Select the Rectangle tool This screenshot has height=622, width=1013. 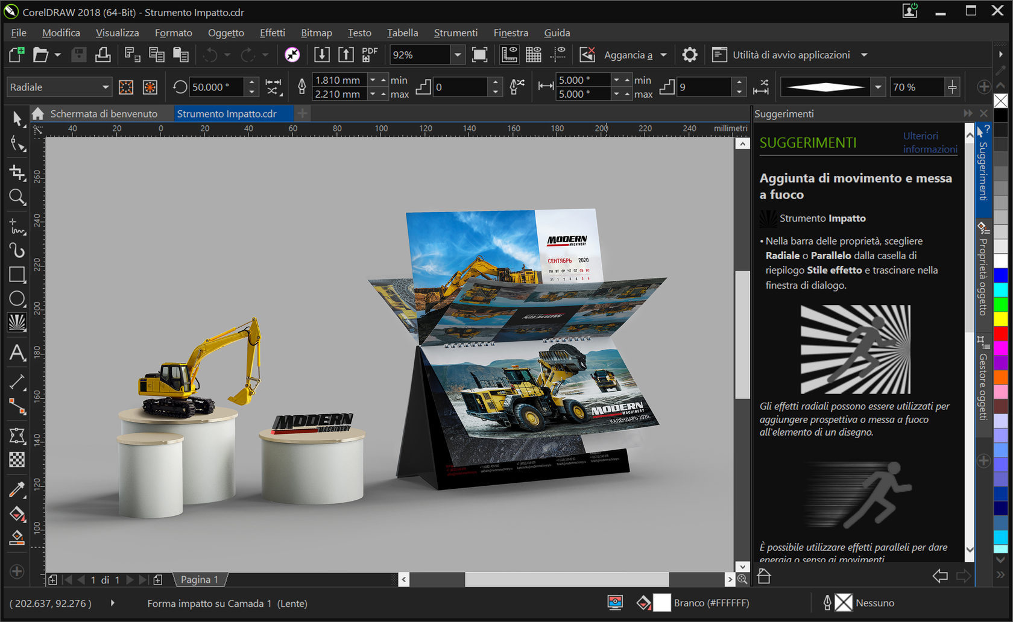pyautogui.click(x=17, y=274)
